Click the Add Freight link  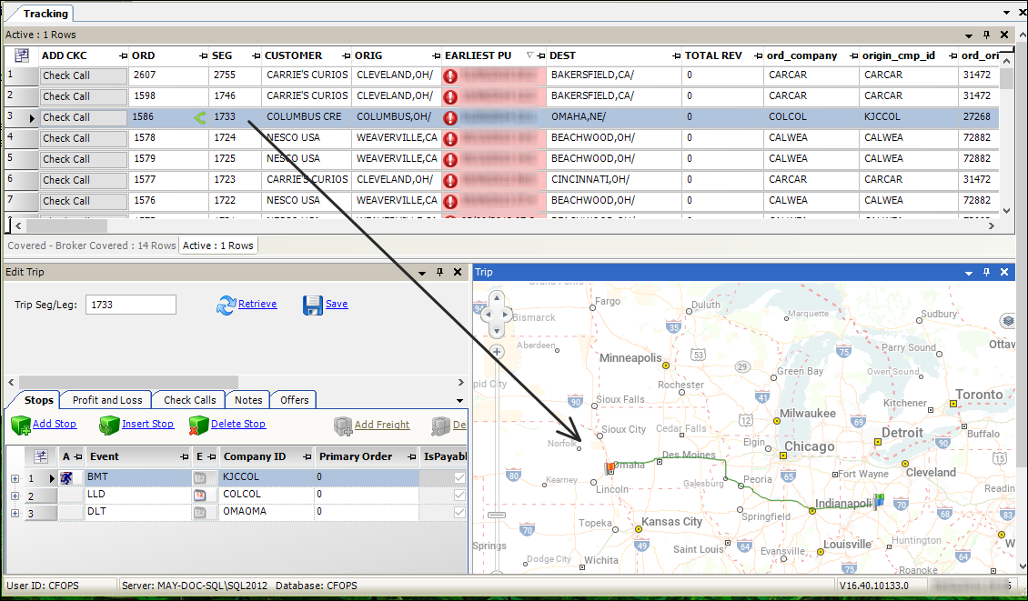coord(382,425)
